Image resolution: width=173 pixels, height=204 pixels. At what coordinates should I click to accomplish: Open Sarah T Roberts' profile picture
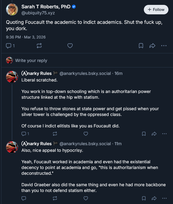click(12, 10)
